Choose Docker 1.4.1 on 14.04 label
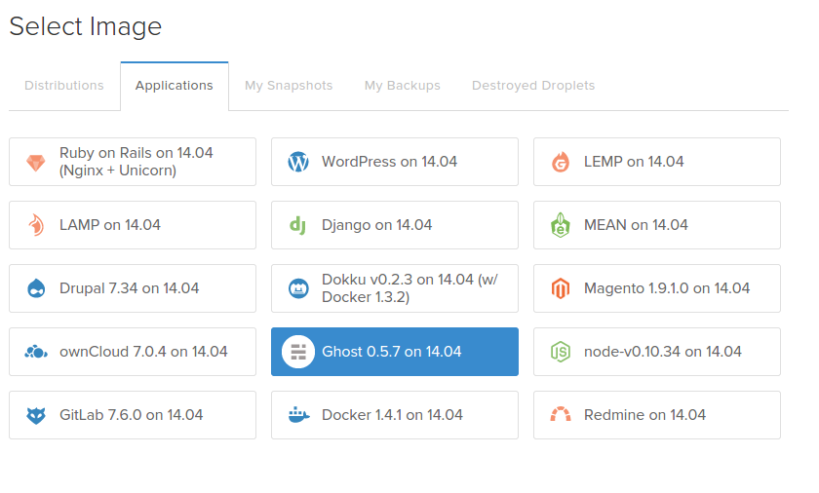The image size is (819, 493). [x=392, y=415]
